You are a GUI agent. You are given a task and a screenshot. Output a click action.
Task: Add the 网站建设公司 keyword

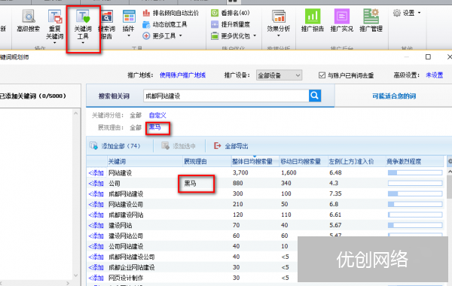tap(96, 205)
